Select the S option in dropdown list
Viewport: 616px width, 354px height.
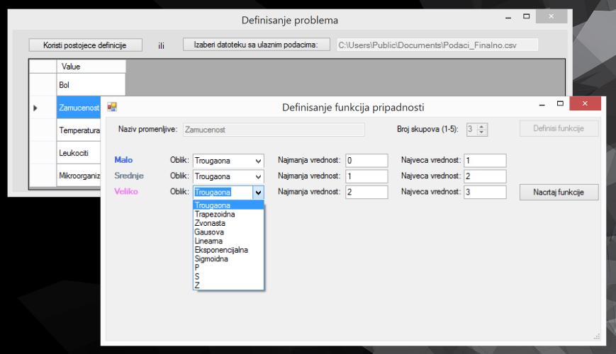click(x=228, y=277)
